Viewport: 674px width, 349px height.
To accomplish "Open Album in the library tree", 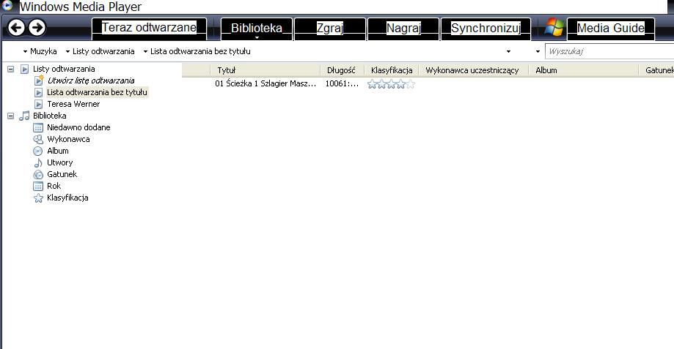I will (x=58, y=151).
